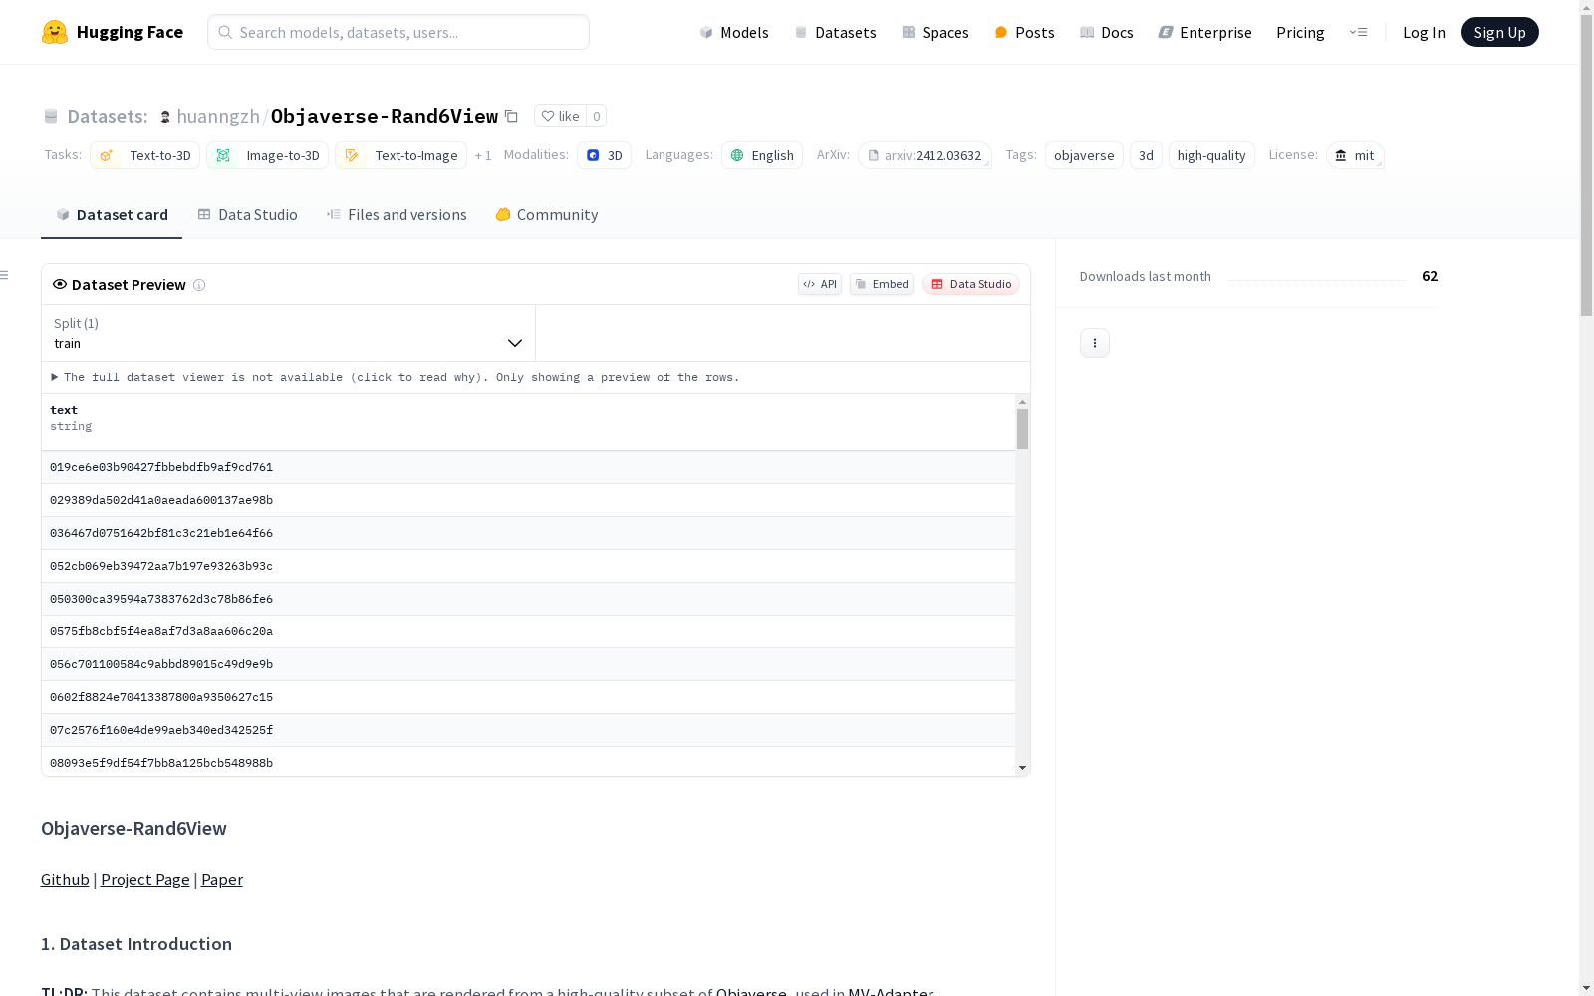Select row 029389da502d41a0aeada600137ae98b
Screen dimensions: 1594x996
(x=528, y=500)
